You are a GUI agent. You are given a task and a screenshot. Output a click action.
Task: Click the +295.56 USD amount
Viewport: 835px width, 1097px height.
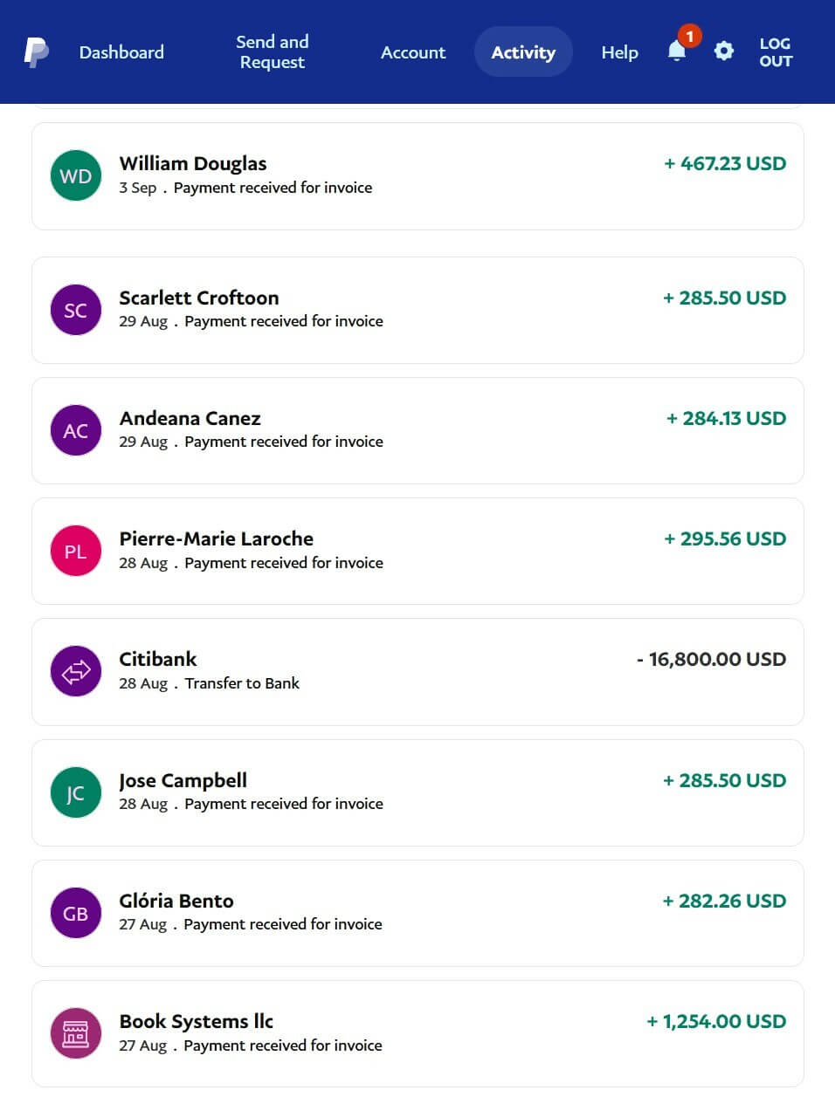(725, 538)
